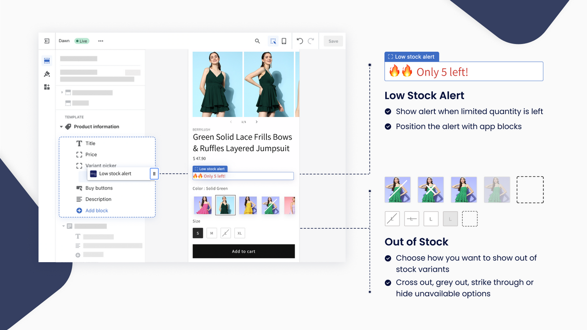Image resolution: width=587 pixels, height=330 pixels.
Task: Click the search magnifier in the toolbar
Action: tap(257, 41)
